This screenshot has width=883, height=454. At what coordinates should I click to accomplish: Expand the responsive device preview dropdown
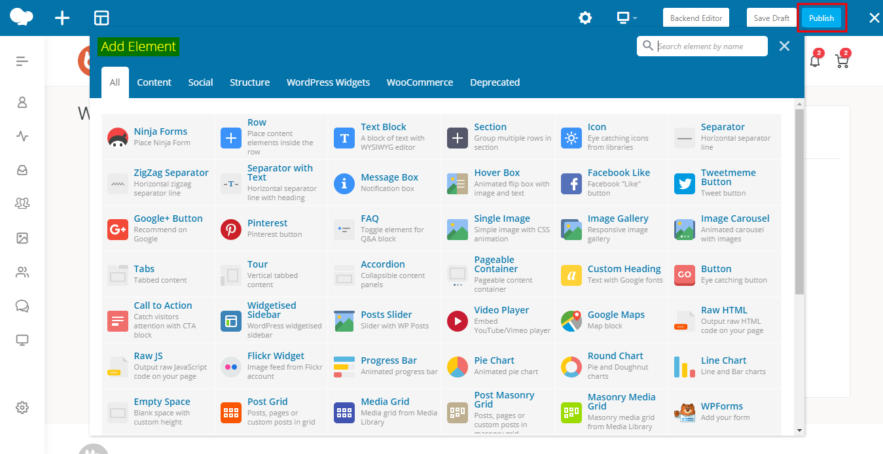626,18
